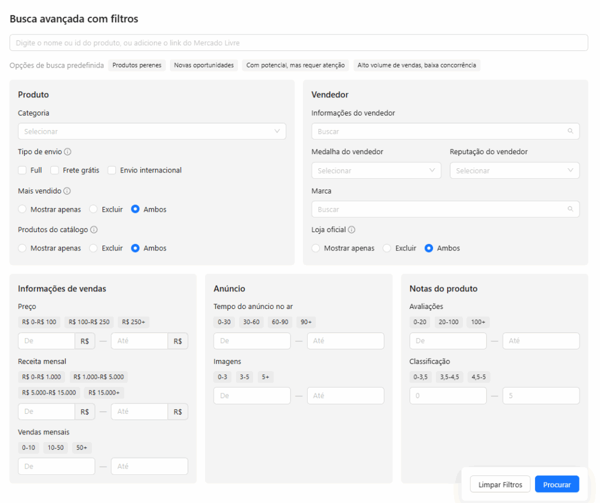Expand Medalha do vendedor dropdown
This screenshot has height=503, width=600.
[376, 171]
